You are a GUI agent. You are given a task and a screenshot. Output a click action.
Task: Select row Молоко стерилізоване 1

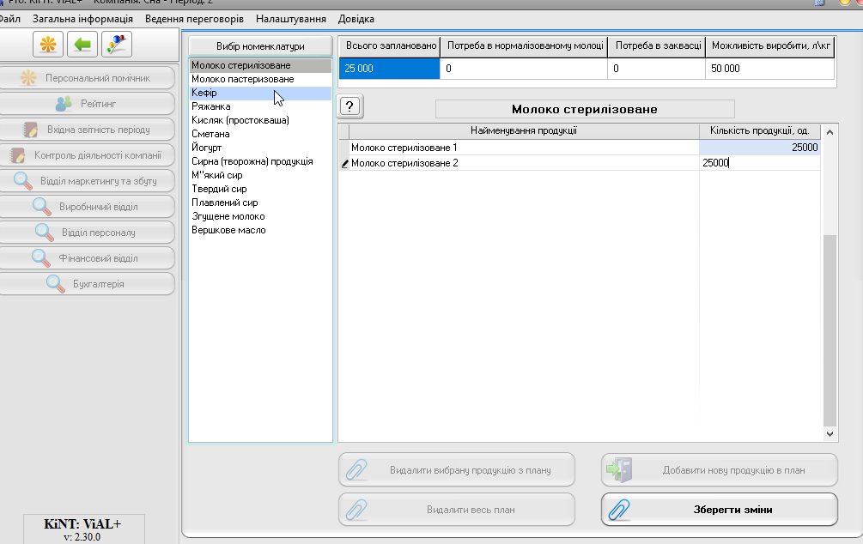[x=524, y=148]
